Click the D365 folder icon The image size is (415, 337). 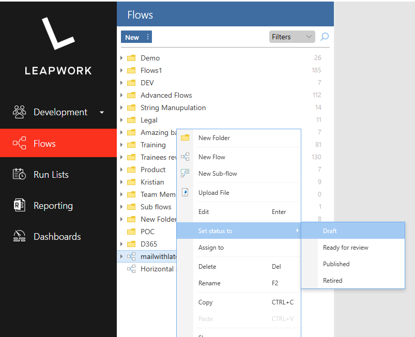click(x=131, y=244)
